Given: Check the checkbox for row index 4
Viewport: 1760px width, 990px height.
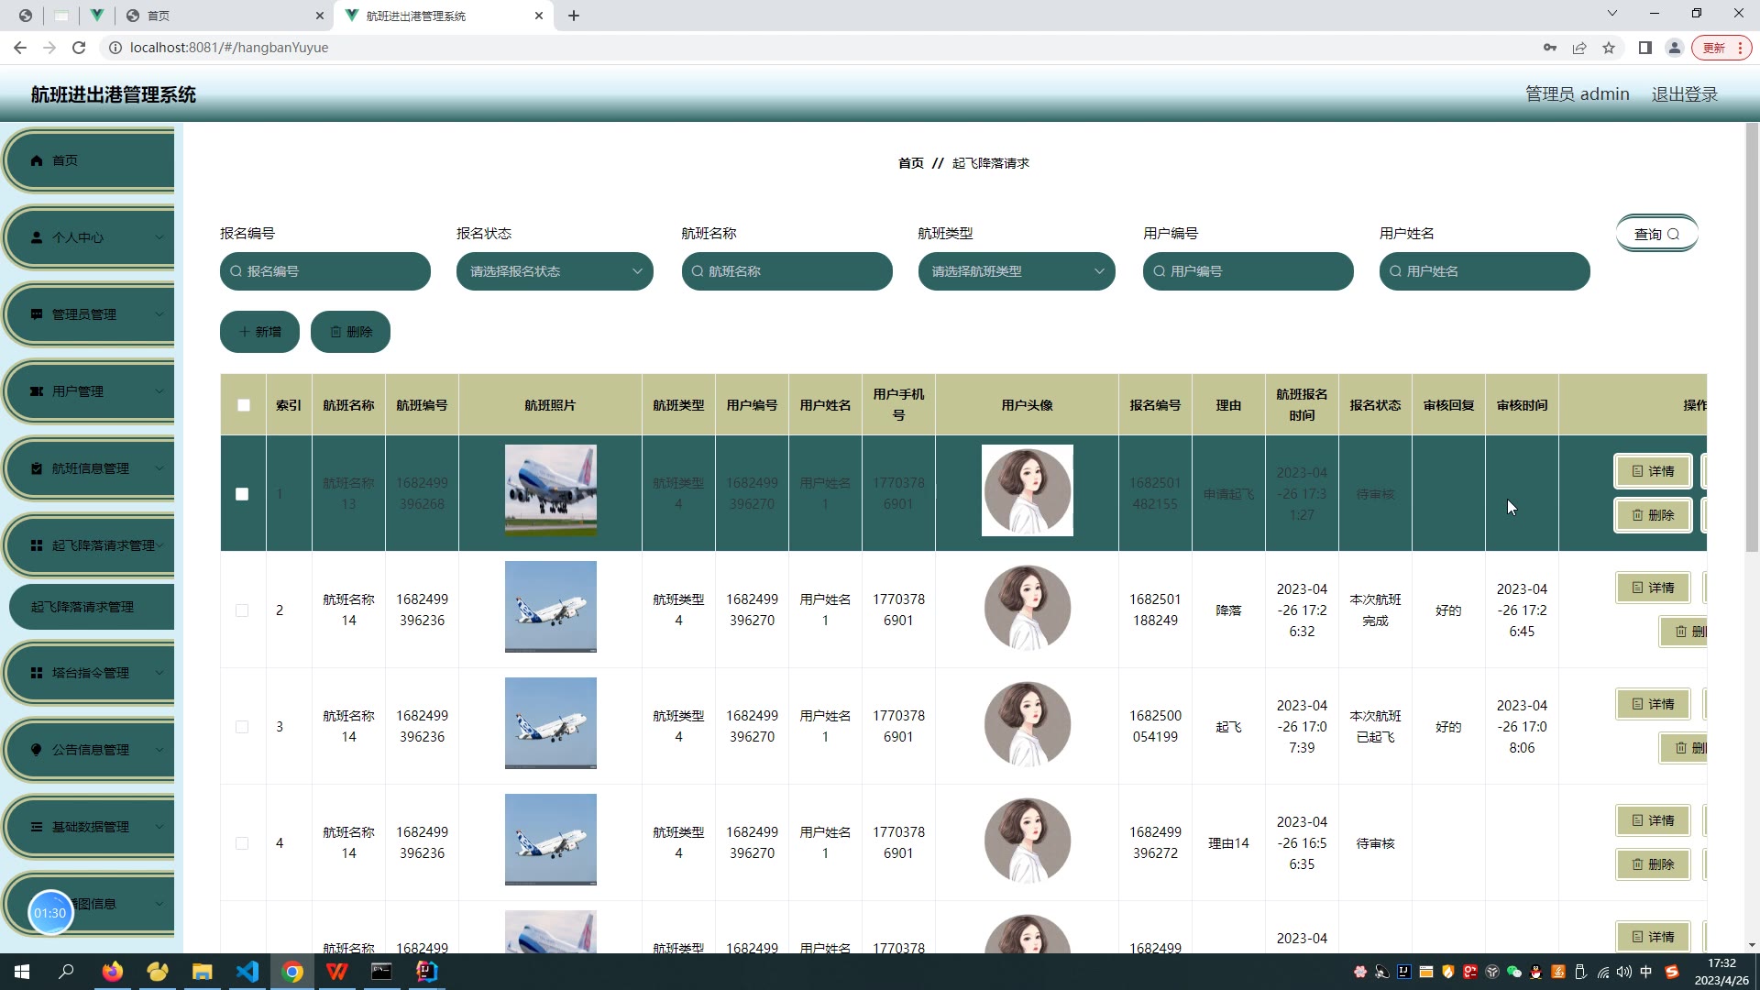Looking at the screenshot, I should click(x=242, y=843).
